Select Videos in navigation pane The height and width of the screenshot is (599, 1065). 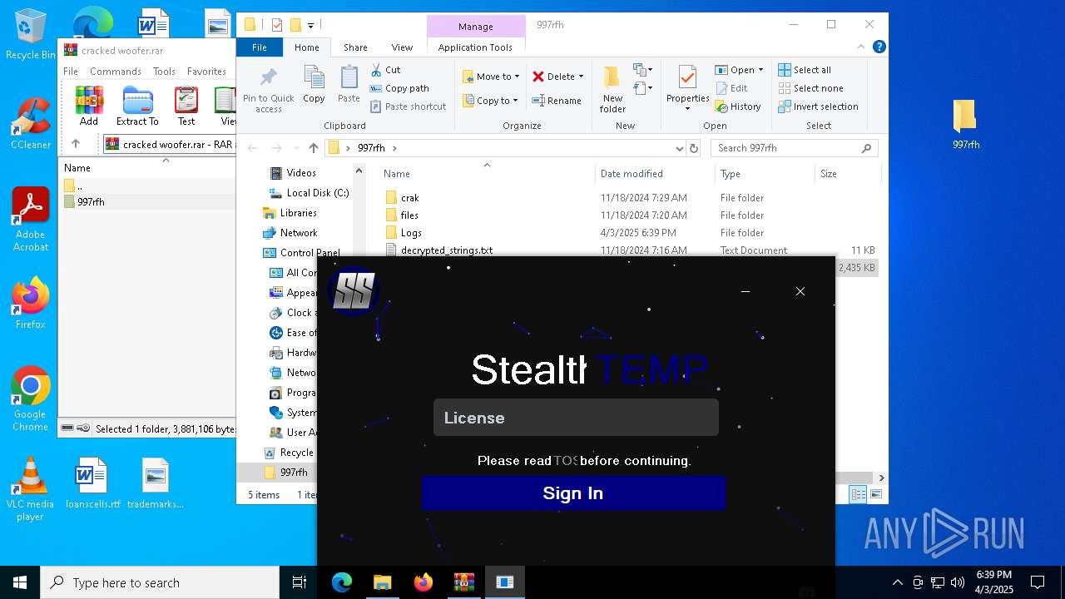tap(301, 173)
